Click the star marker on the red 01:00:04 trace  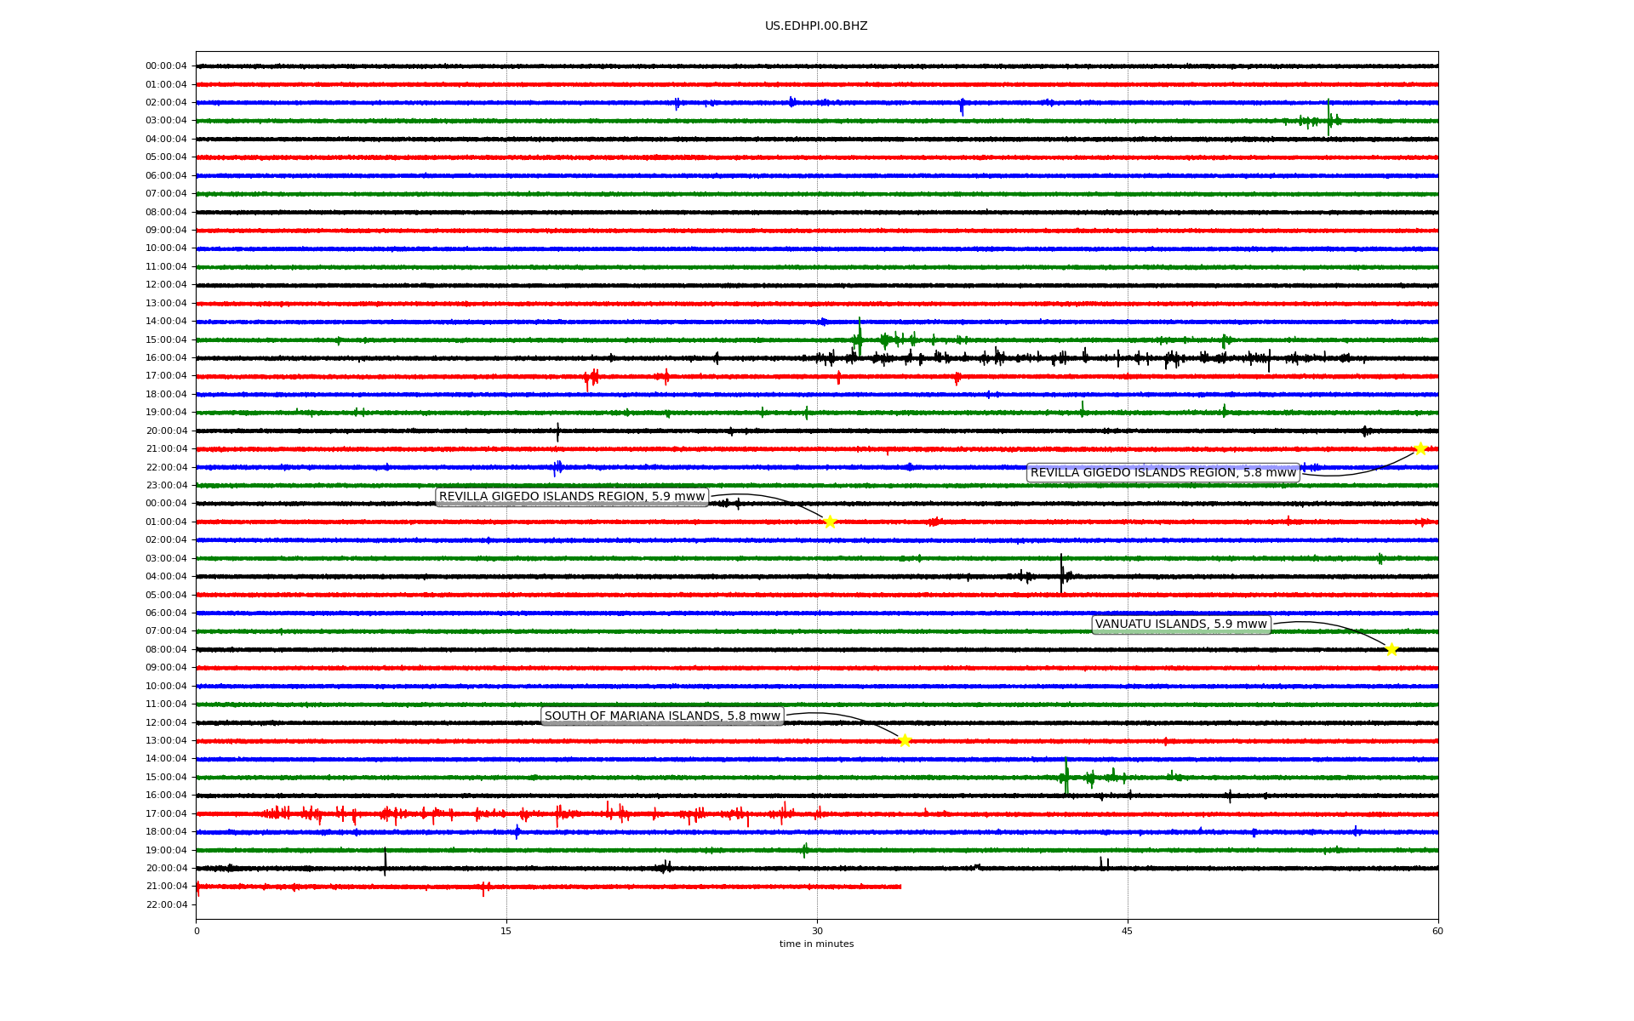tap(830, 522)
